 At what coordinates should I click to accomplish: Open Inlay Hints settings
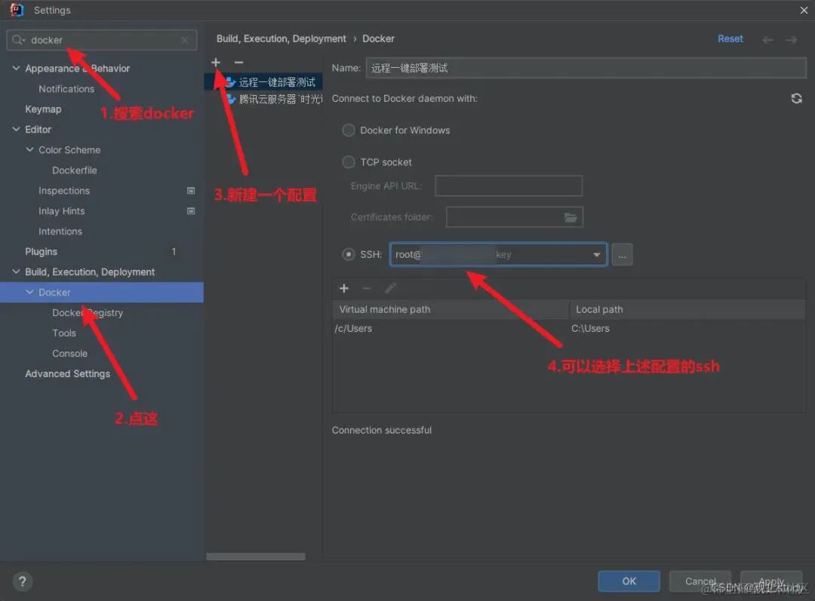click(x=61, y=211)
